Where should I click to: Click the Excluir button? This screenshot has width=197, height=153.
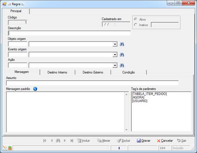pos(123,141)
